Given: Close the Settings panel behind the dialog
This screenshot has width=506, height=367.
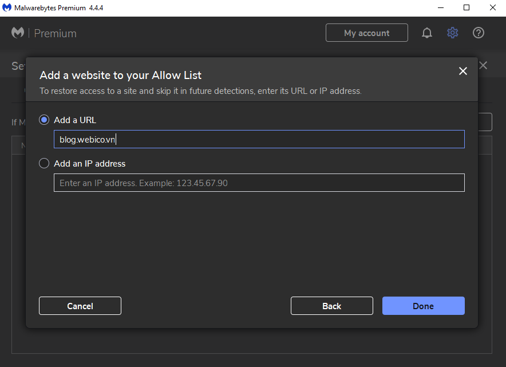Looking at the screenshot, I should (x=483, y=65).
